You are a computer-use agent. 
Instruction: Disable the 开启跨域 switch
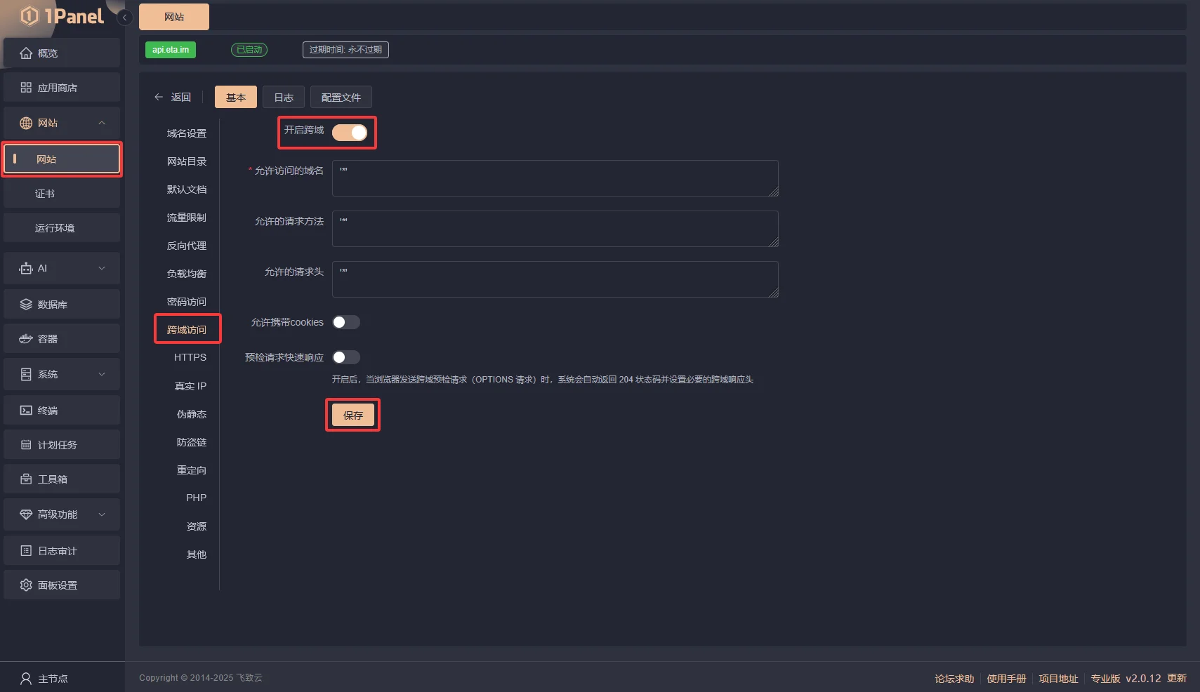(350, 133)
